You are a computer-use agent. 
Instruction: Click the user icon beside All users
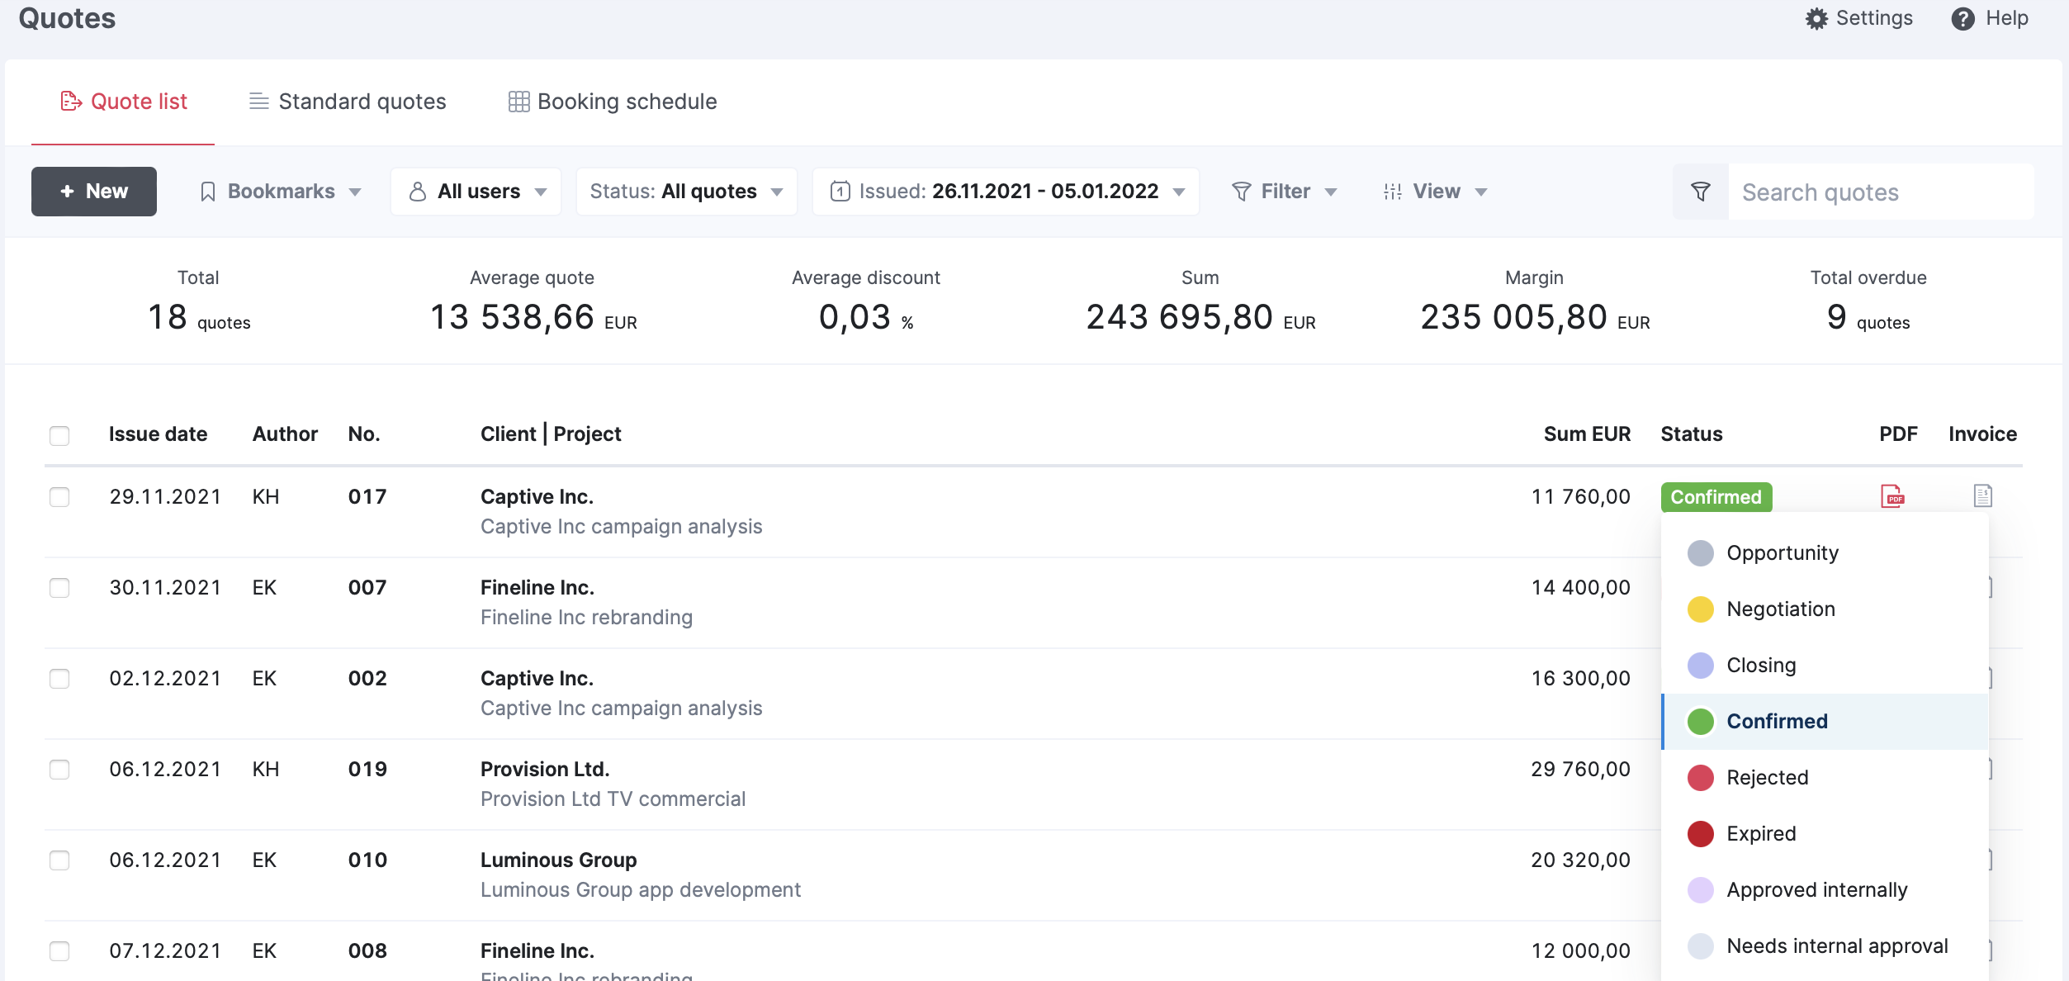[418, 192]
